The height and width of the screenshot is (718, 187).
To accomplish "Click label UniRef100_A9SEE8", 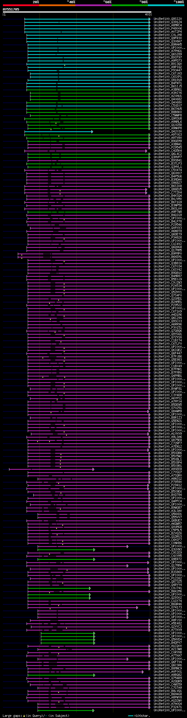I will [x=168, y=469].
